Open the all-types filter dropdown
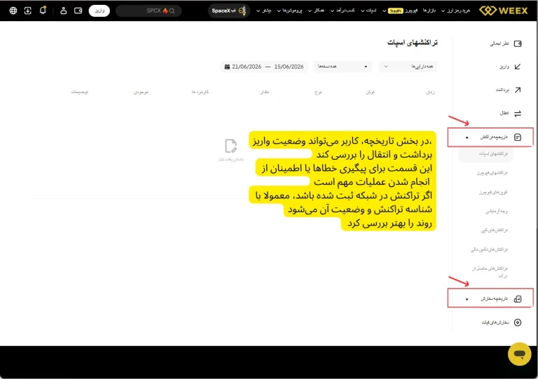The image size is (538, 379). point(343,67)
